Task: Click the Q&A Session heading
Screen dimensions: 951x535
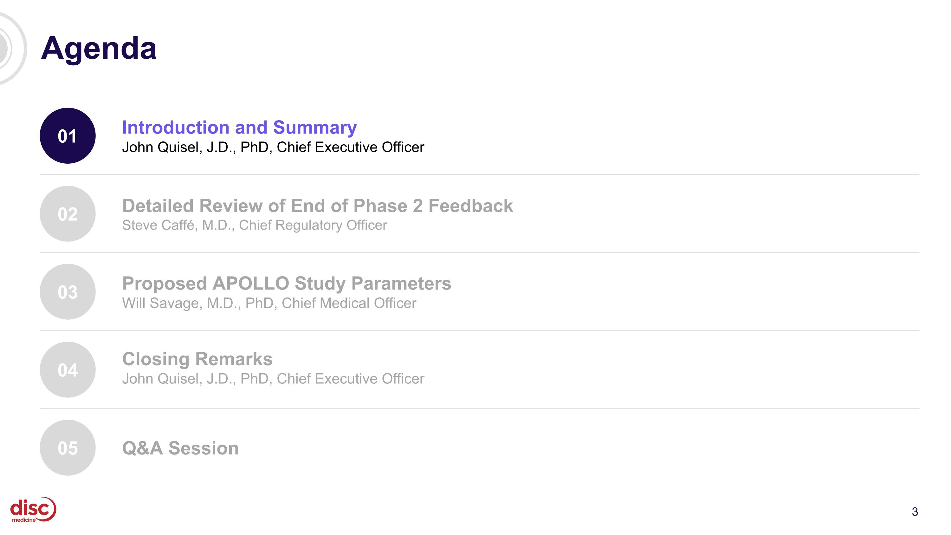Action: tap(180, 448)
